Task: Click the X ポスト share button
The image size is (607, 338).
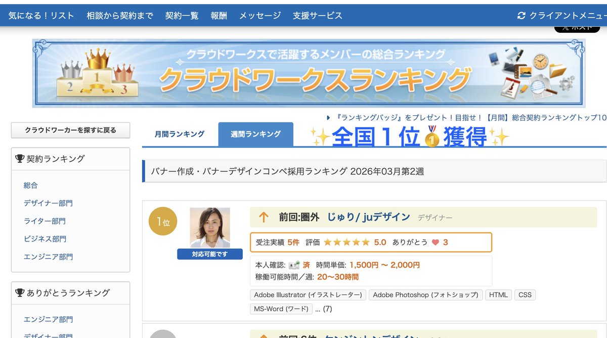Action: 577,28
